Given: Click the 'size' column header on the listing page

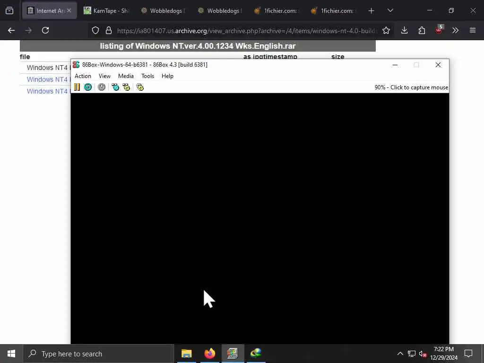Looking at the screenshot, I should [x=337, y=57].
